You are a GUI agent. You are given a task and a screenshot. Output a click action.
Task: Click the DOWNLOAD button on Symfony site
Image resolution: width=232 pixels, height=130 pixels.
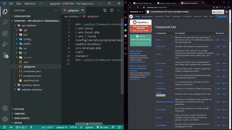point(222,17)
